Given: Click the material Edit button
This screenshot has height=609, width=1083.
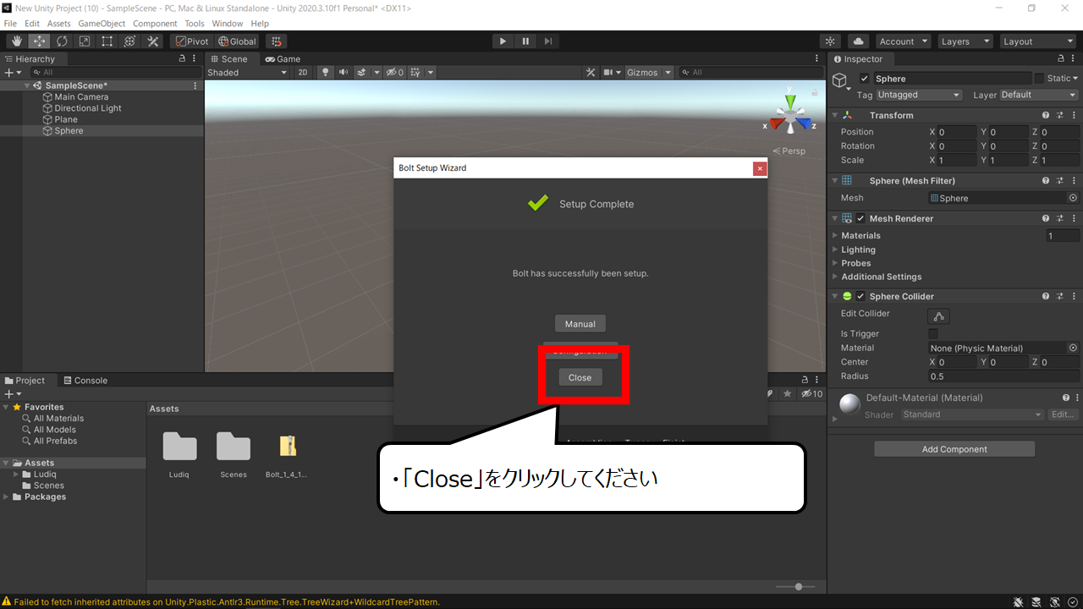Looking at the screenshot, I should 1063,414.
